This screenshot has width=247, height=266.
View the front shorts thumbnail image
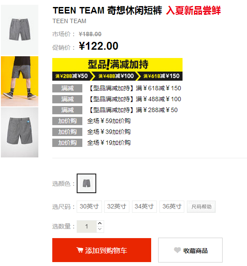20,30
